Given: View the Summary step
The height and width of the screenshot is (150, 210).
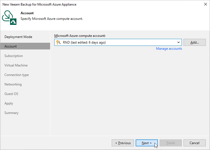Looking at the screenshot, I should click(x=11, y=113).
